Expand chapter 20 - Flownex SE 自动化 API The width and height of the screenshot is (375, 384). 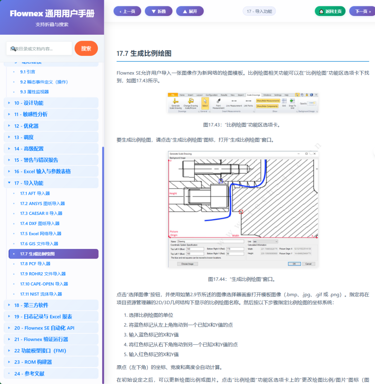pyautogui.click(x=51, y=328)
